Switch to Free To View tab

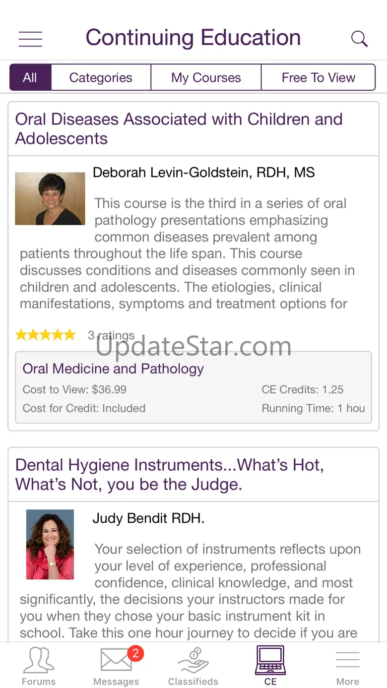[318, 77]
